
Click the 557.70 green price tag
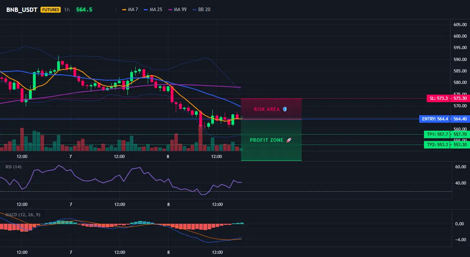click(460, 134)
